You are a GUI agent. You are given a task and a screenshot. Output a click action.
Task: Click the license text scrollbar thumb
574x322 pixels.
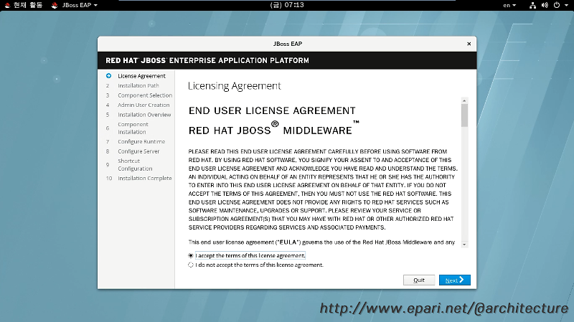464,115
